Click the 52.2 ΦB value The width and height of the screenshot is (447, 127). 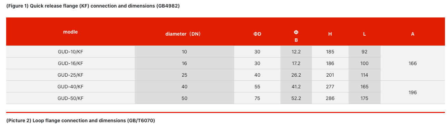[296, 98]
